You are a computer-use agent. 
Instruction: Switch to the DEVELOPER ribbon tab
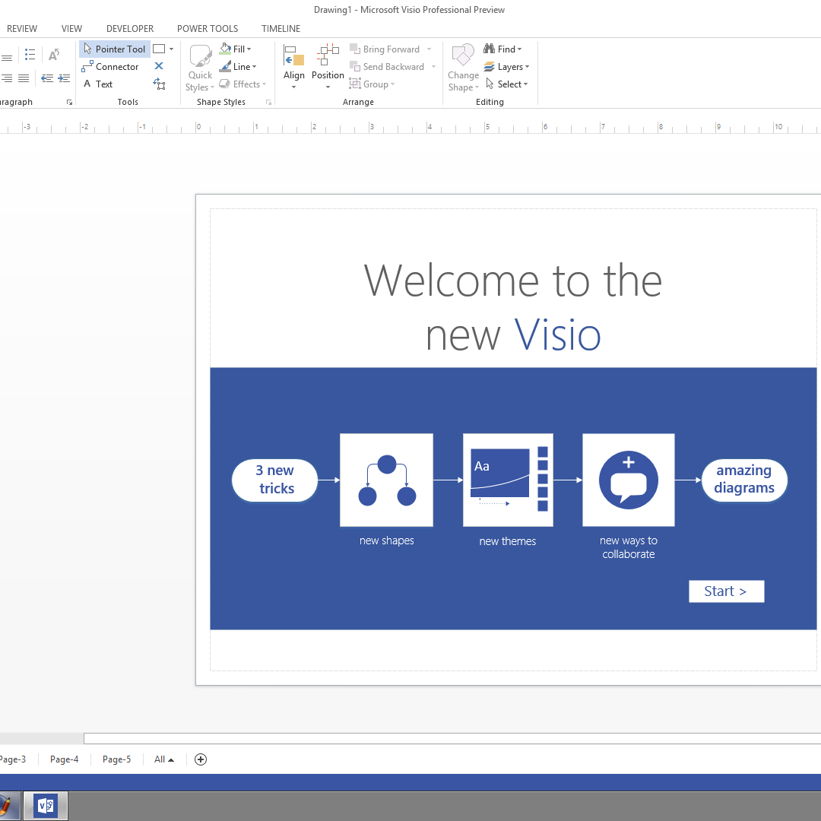click(x=129, y=28)
